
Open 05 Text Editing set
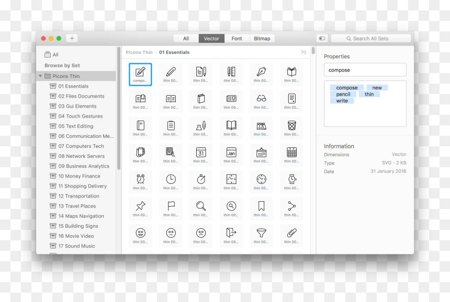pos(76,126)
